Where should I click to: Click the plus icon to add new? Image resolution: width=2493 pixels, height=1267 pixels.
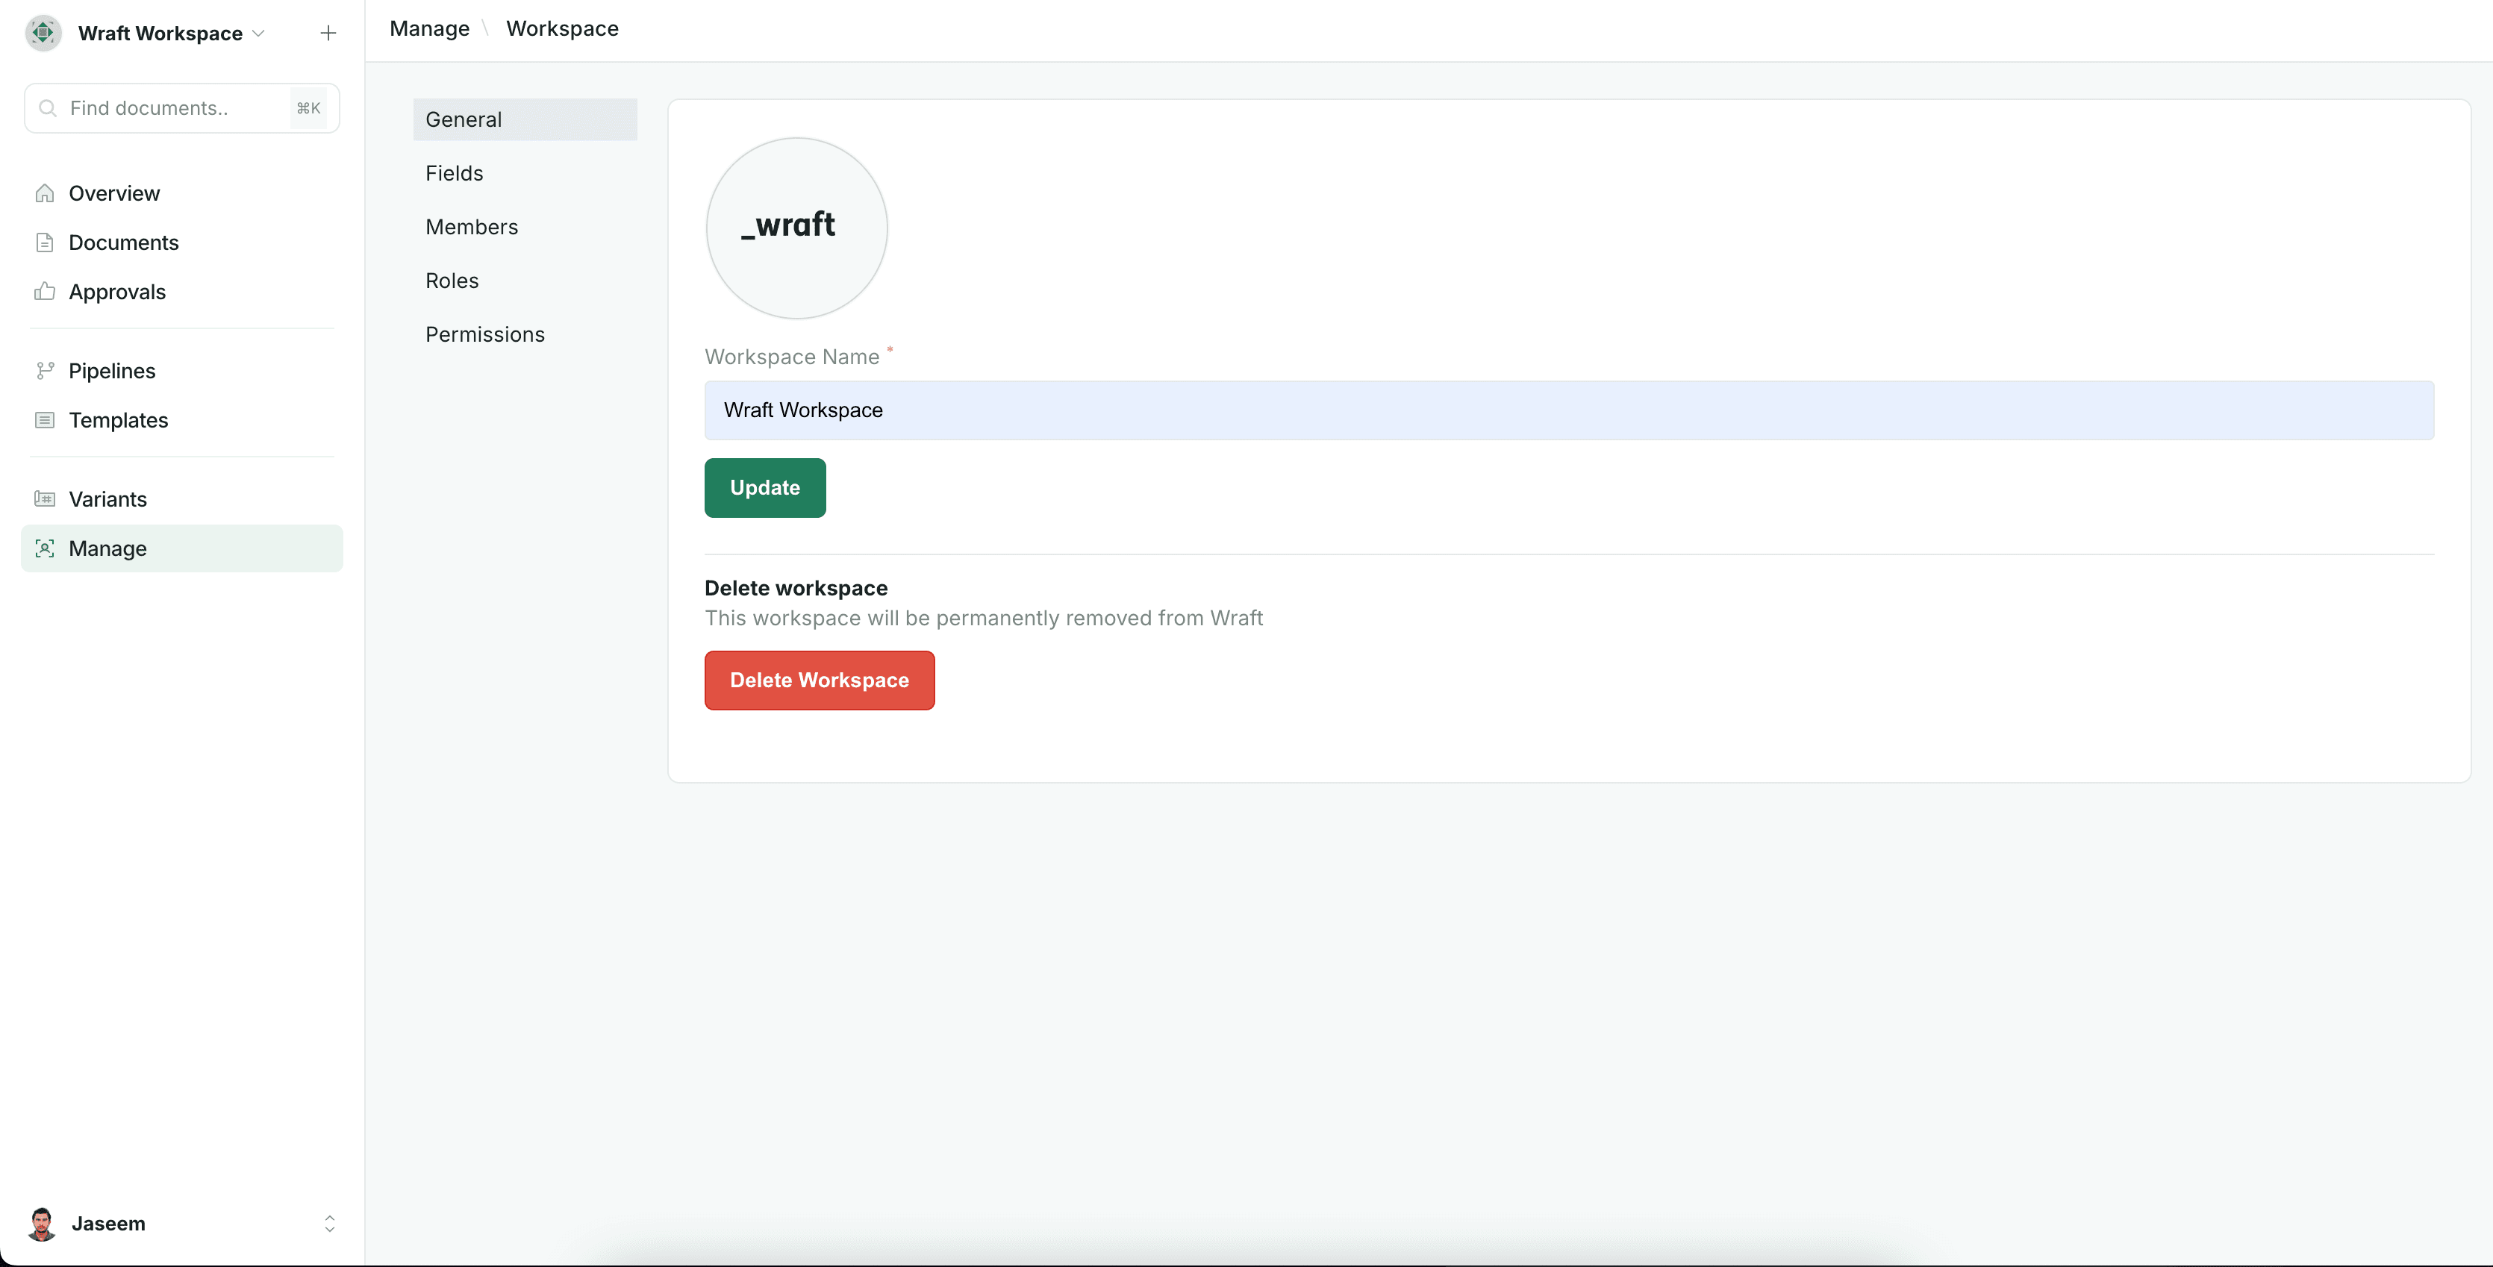(x=328, y=33)
